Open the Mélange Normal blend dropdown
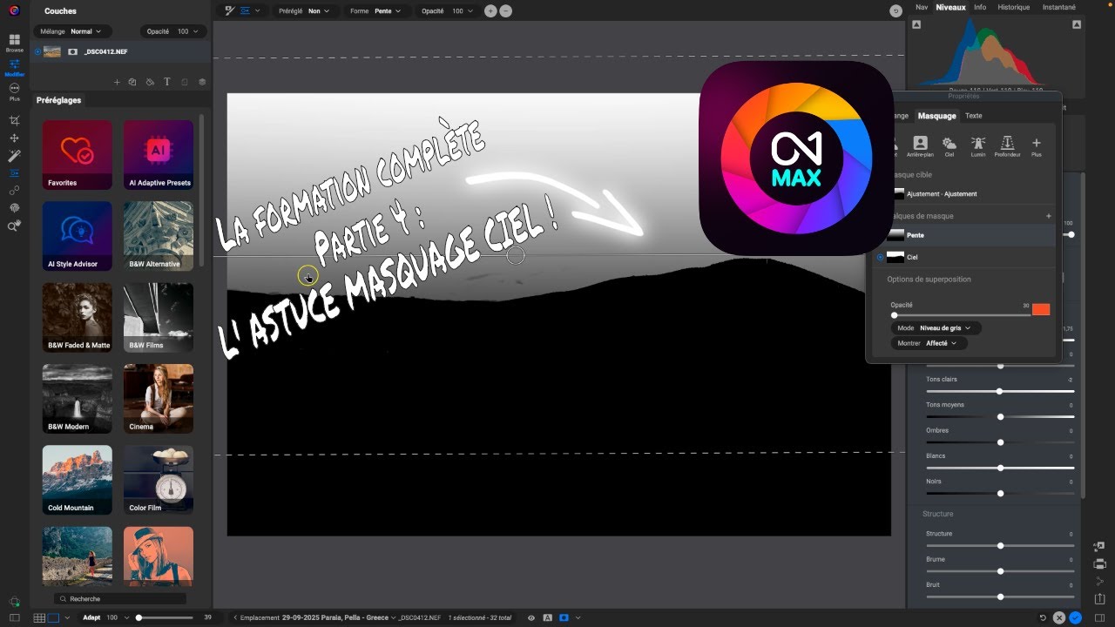 pyautogui.click(x=72, y=31)
